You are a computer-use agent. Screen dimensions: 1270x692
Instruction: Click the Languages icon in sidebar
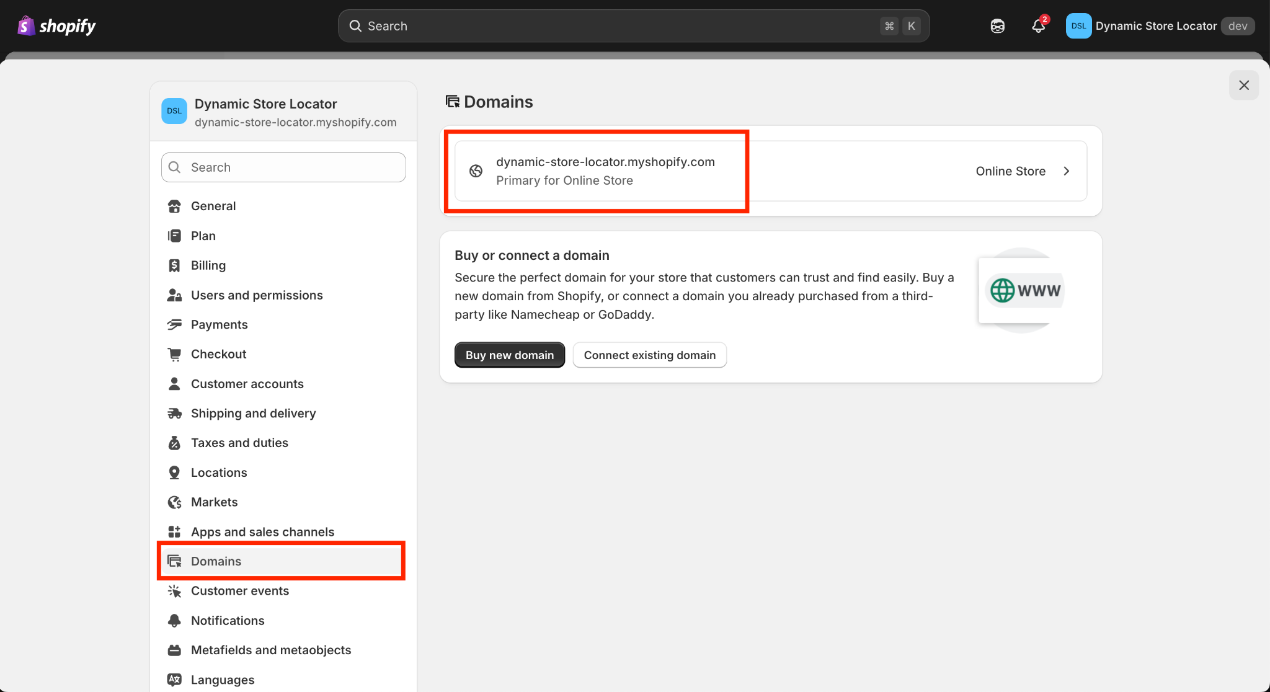point(174,680)
